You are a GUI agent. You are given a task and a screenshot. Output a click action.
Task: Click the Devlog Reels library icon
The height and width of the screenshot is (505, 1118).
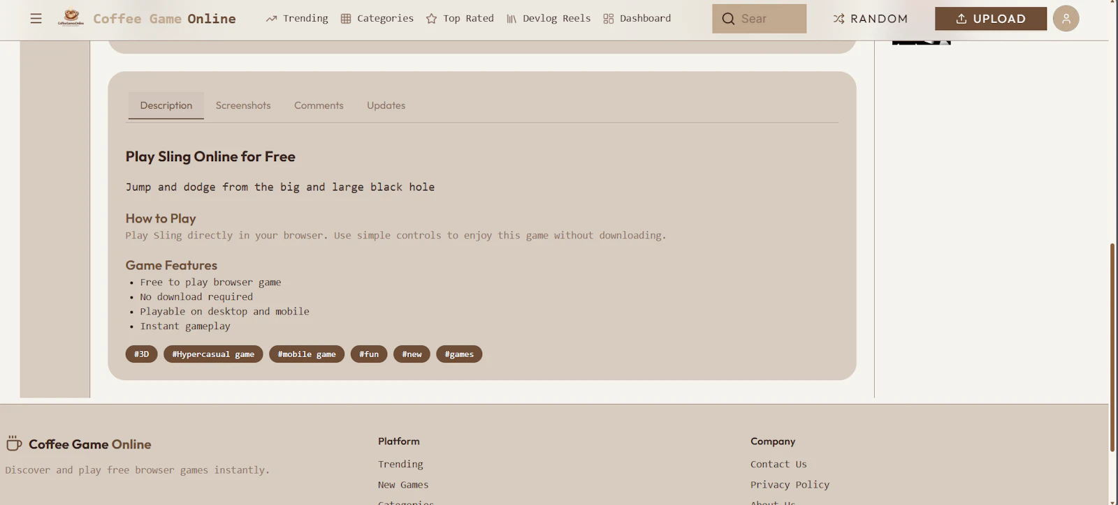click(511, 19)
